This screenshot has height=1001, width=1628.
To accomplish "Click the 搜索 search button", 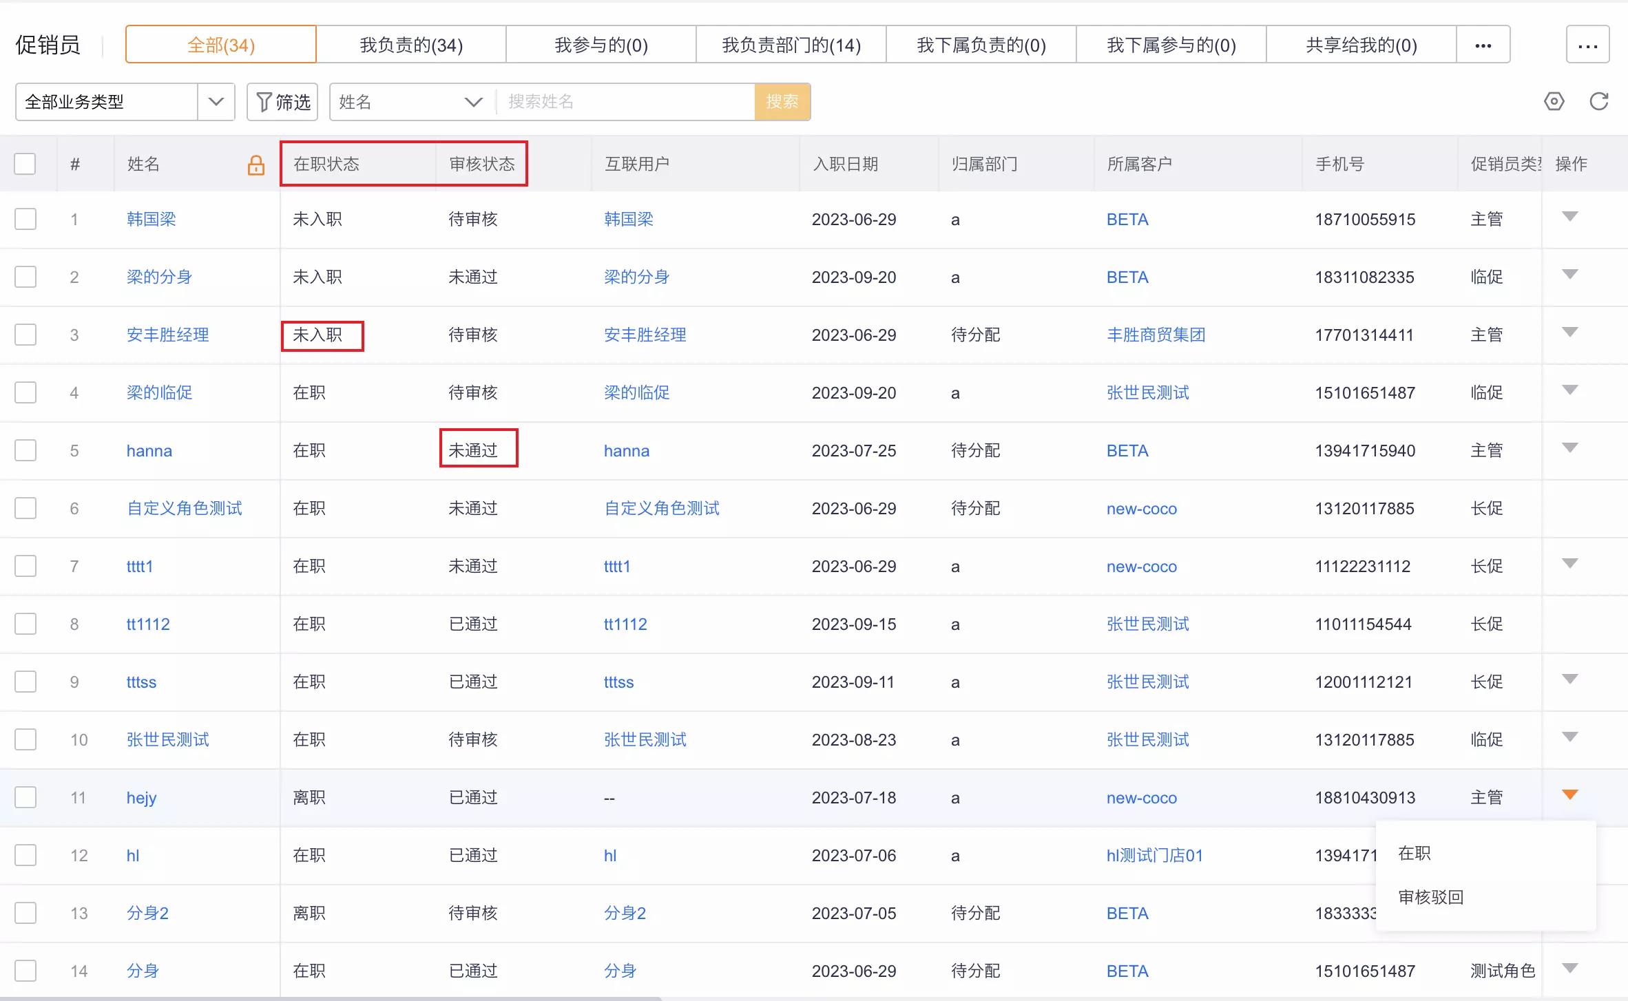I will [x=782, y=102].
